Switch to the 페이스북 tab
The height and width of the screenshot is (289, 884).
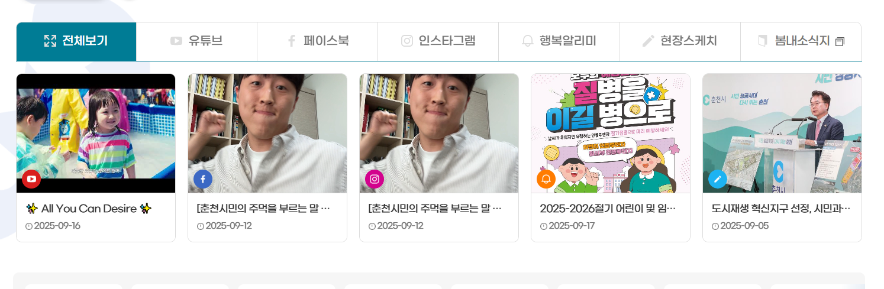tap(317, 41)
